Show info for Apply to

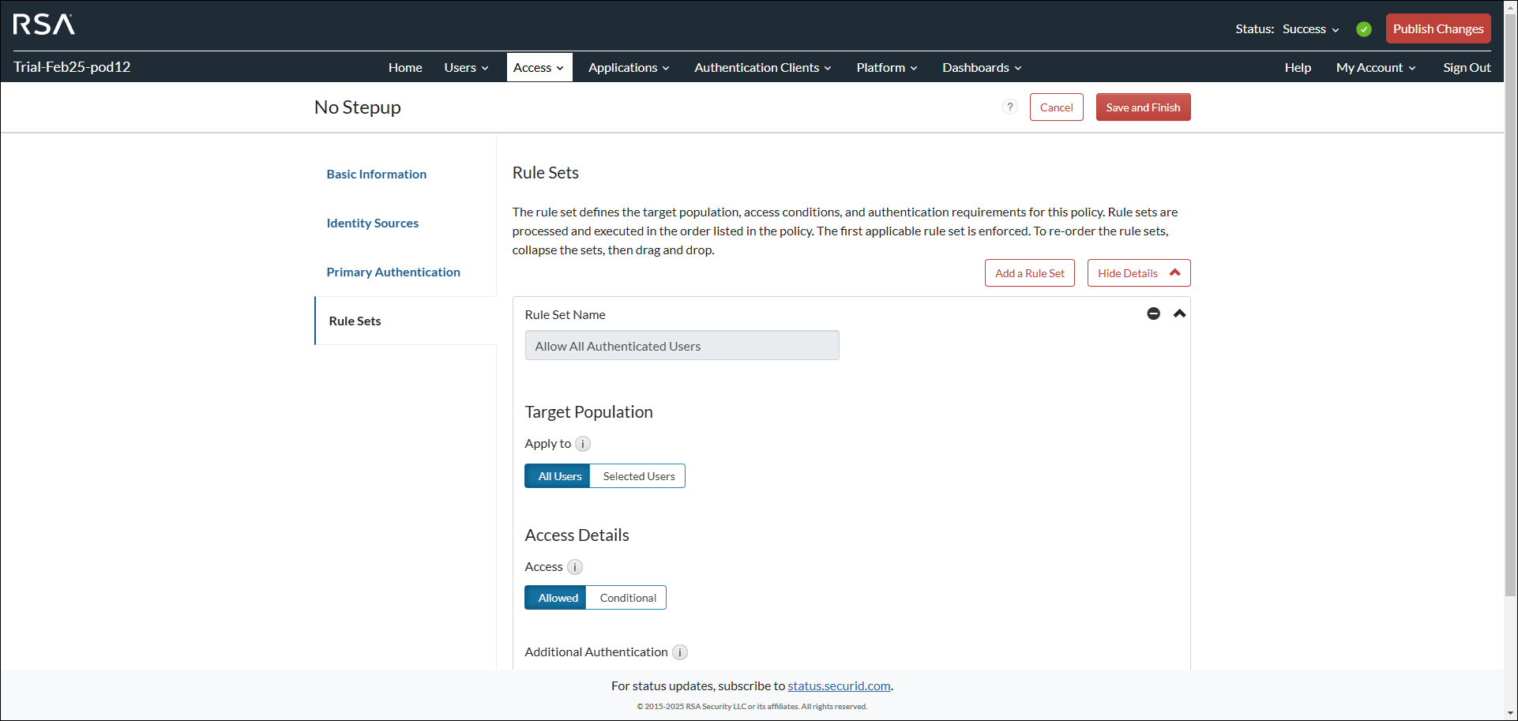click(583, 444)
